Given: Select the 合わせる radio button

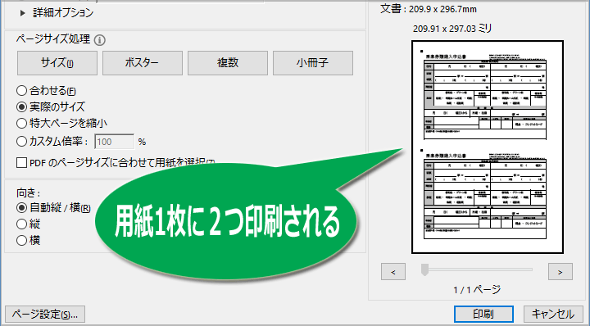Looking at the screenshot, I should coord(22,91).
